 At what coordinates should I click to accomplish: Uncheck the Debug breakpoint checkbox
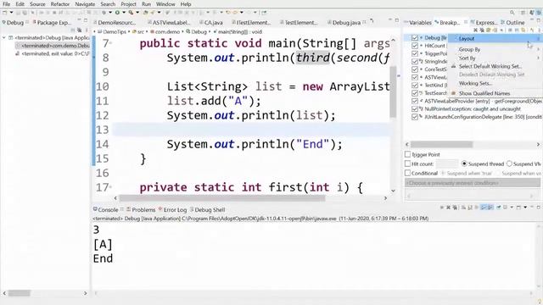tap(415, 37)
